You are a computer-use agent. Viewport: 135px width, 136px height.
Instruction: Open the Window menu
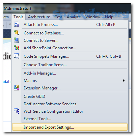point(93,17)
